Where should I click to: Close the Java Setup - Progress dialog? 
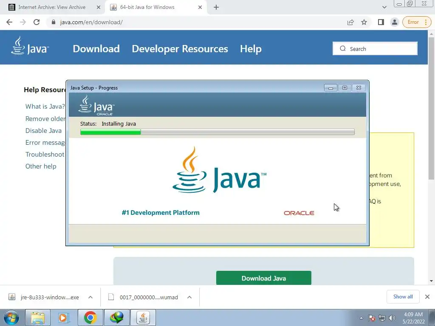pos(359,88)
